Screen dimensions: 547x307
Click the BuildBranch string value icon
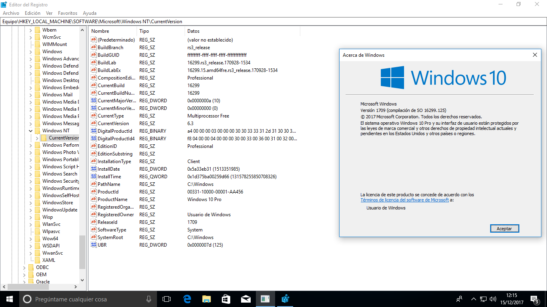tap(94, 48)
